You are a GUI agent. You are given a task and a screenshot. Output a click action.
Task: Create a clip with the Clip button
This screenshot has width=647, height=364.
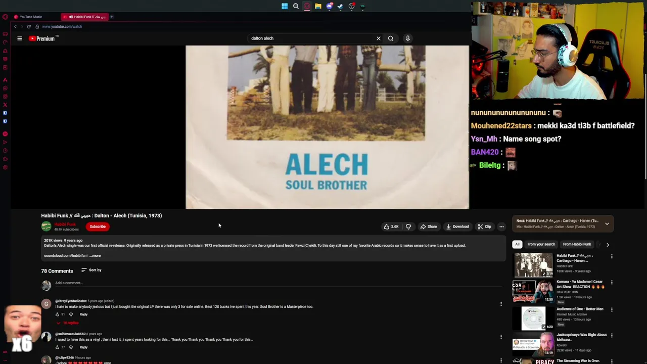[x=484, y=226]
